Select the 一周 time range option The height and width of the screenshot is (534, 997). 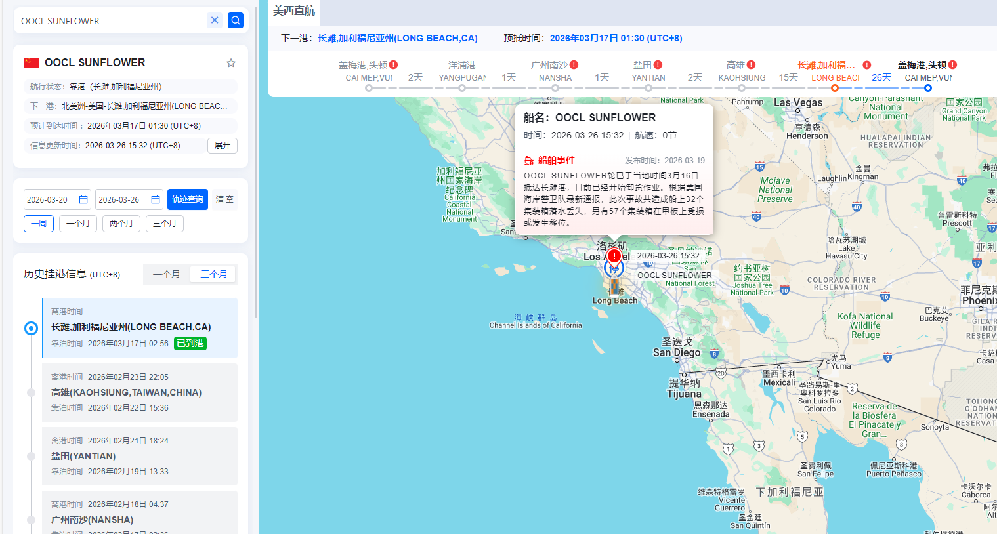(x=38, y=224)
